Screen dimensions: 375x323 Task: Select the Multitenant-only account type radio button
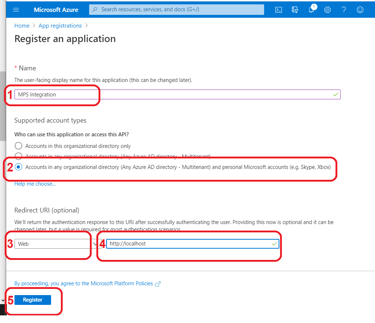[18, 156]
